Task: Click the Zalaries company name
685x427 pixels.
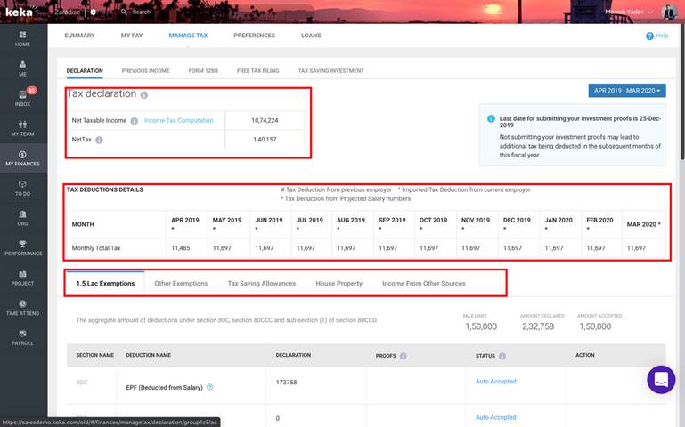Action: click(68, 12)
